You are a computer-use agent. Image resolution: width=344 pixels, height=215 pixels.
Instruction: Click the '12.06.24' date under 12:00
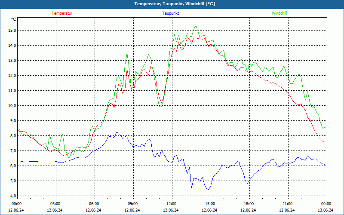(x=171, y=210)
